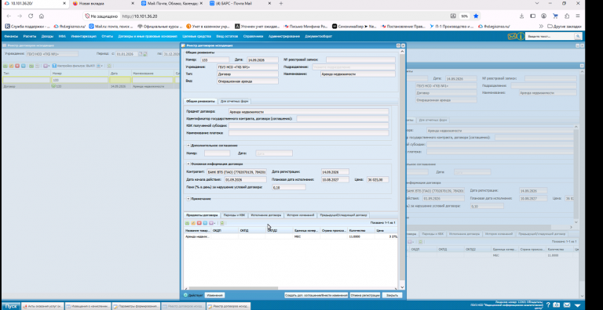Click Закрыть button in contract dialog
603x310 pixels.
tap(392, 295)
